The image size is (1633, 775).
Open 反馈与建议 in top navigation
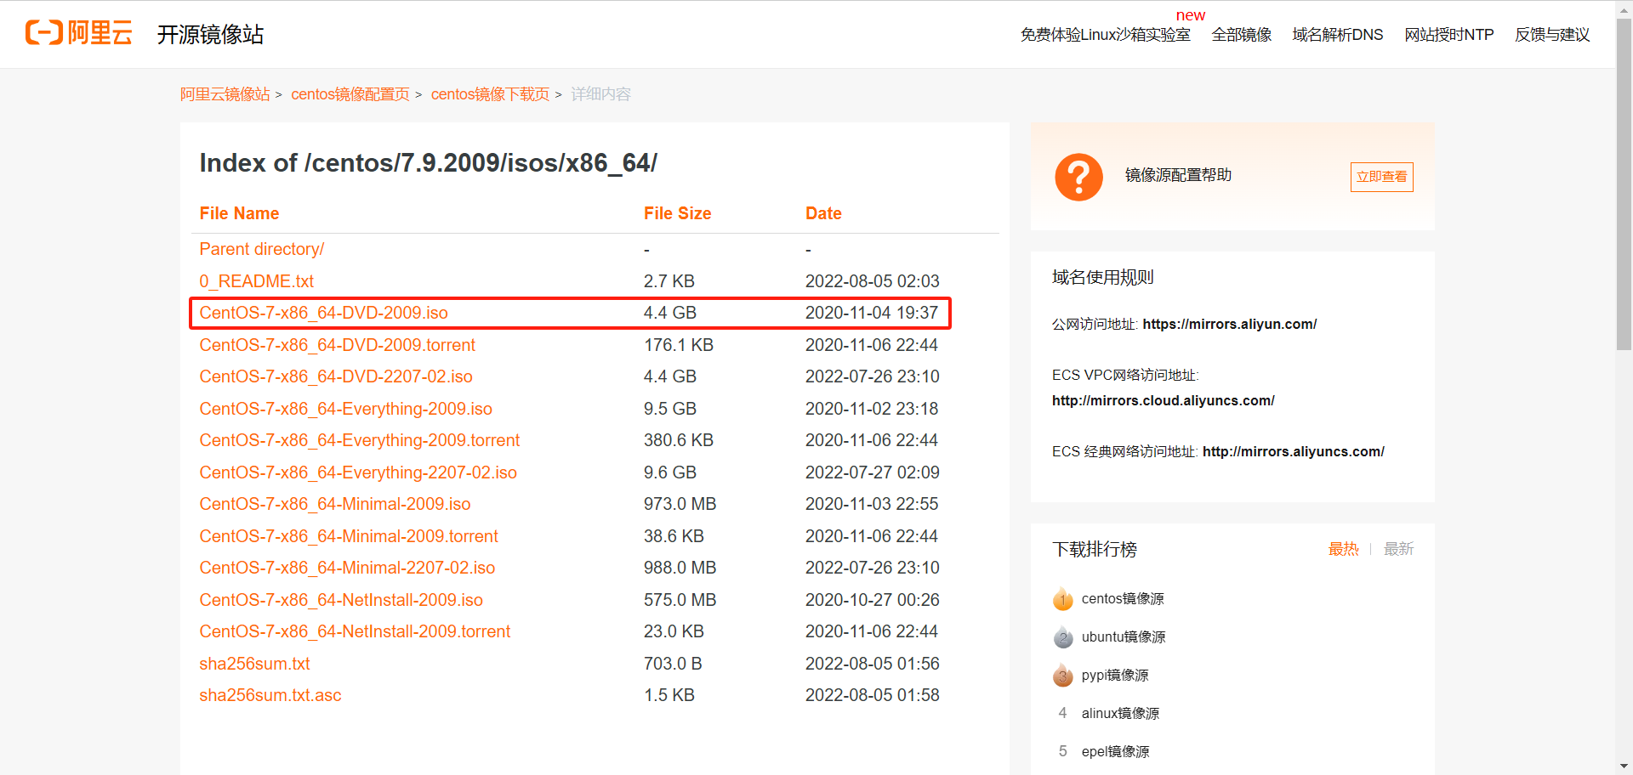click(x=1551, y=35)
